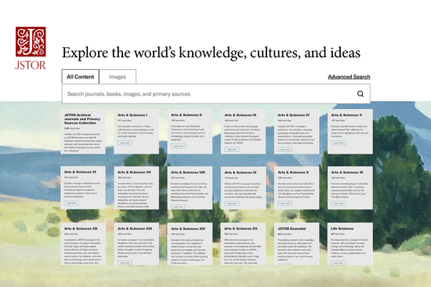
Task: Click Learn more on Arts & Sciences II
Action: (x=179, y=146)
